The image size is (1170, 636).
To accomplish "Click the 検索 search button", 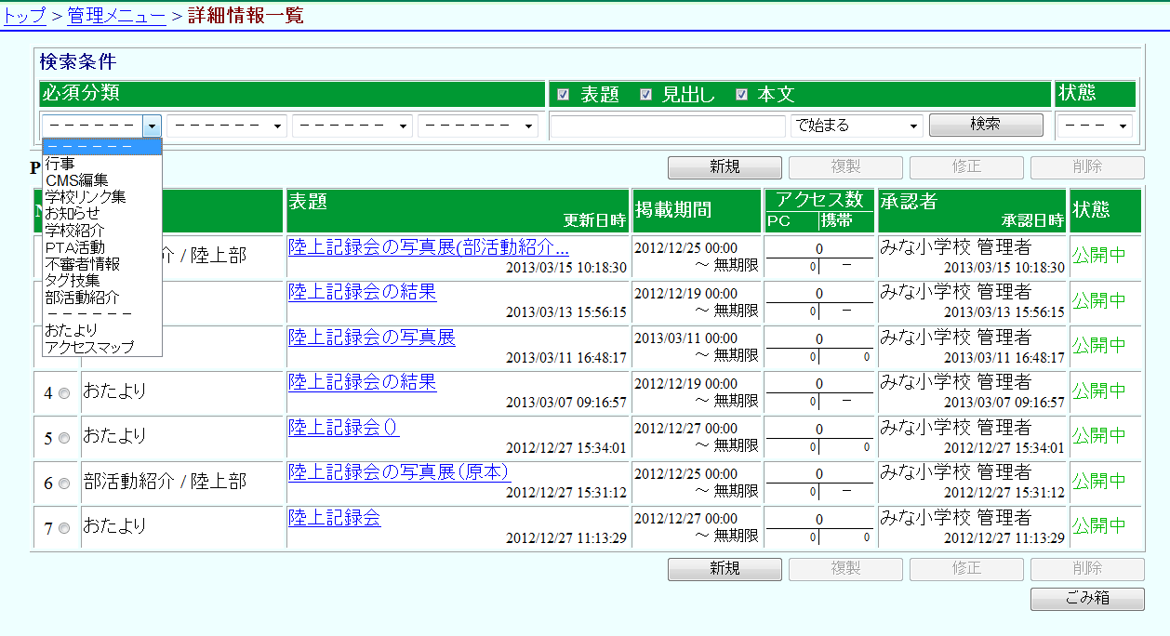I will point(986,125).
